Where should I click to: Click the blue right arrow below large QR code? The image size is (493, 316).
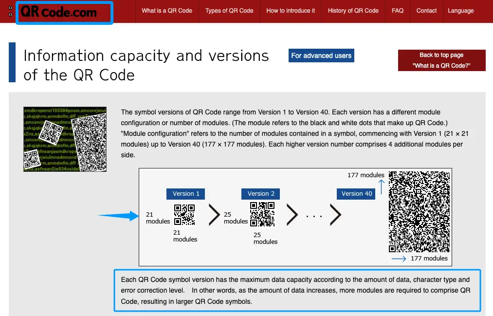pyautogui.click(x=399, y=259)
